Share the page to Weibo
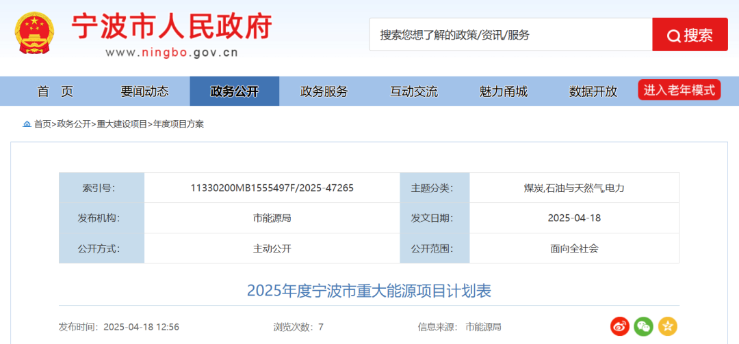Screen dimensions: 739x344 pos(620,326)
